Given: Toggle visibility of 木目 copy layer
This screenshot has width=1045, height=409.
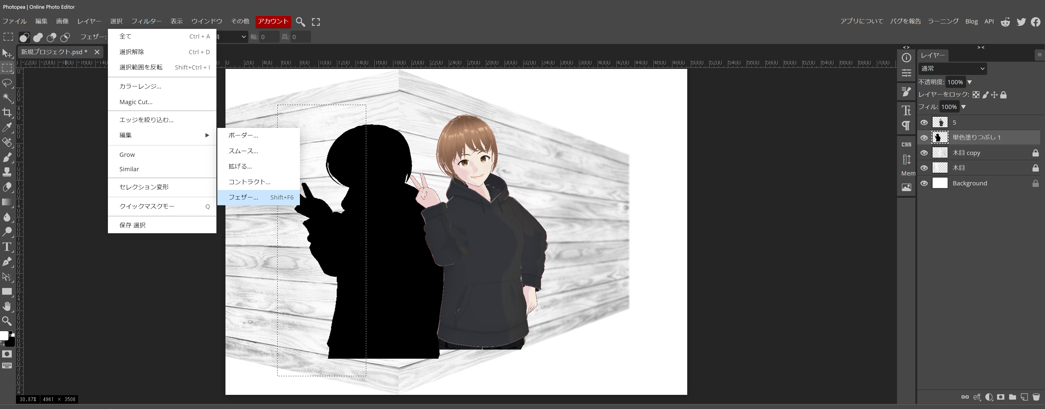Looking at the screenshot, I should pyautogui.click(x=924, y=153).
